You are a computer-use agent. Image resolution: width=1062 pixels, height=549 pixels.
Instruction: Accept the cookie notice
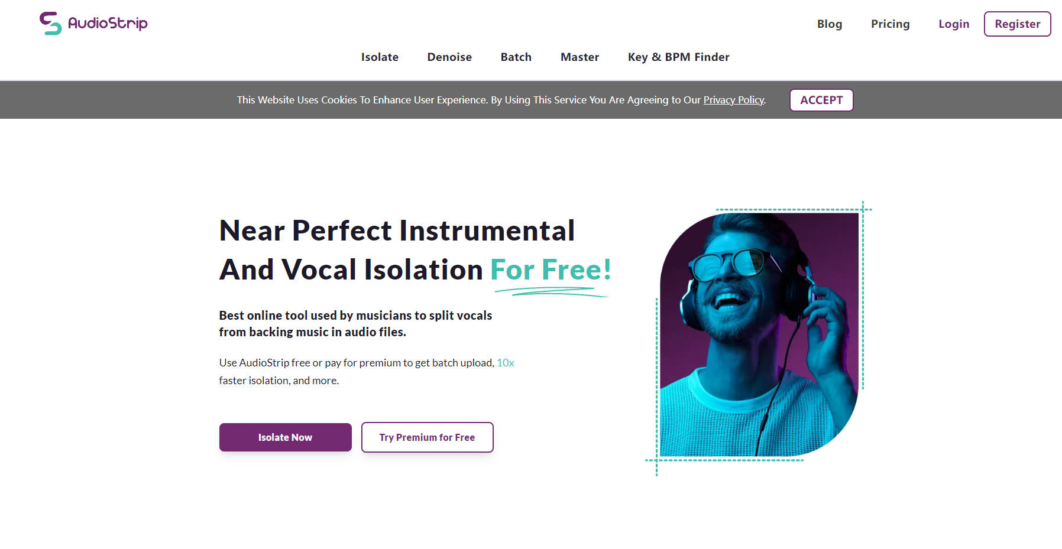coord(821,100)
